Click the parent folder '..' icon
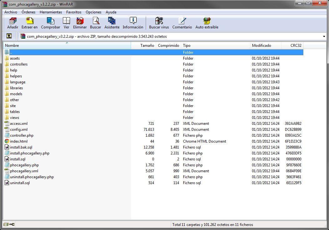329x230 pixels. [x=7, y=52]
